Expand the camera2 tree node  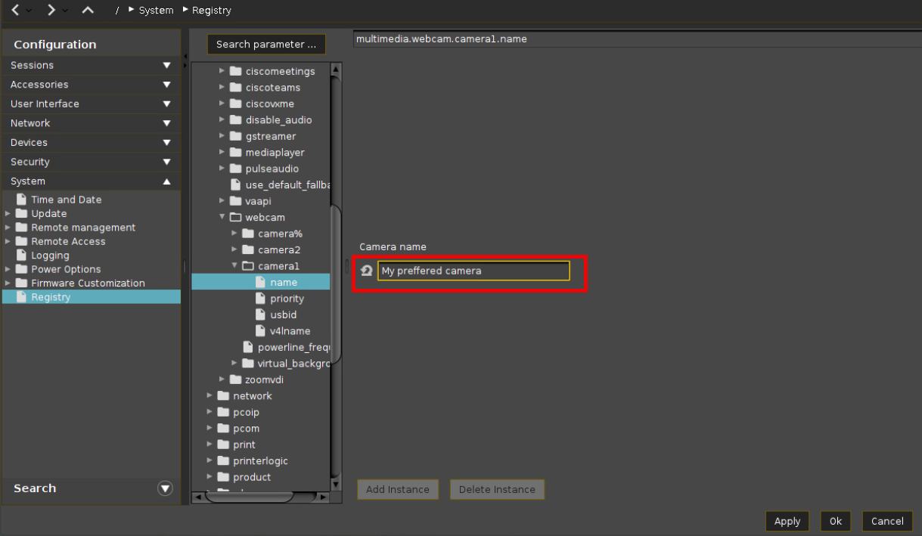pyautogui.click(x=234, y=249)
